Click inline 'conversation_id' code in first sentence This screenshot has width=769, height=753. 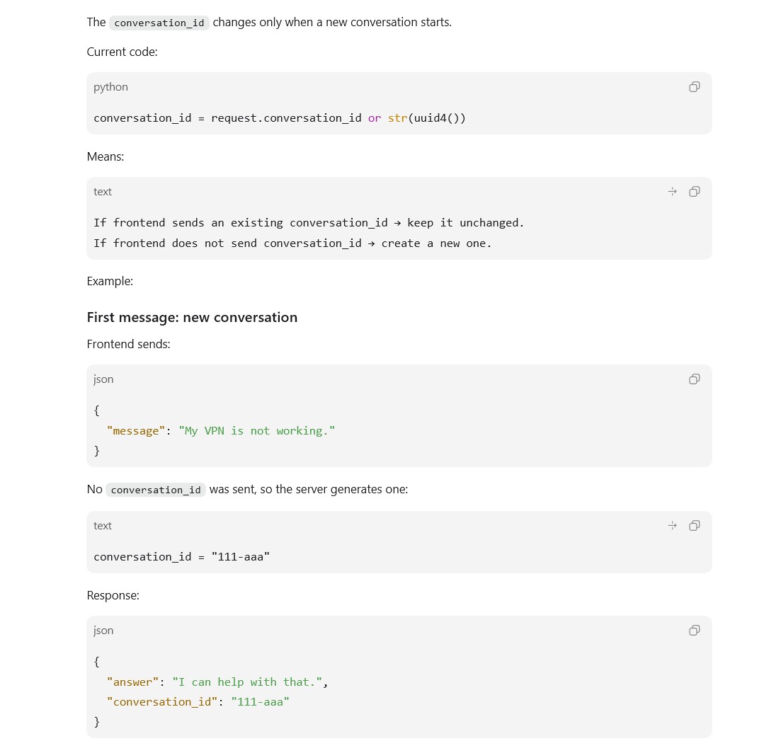point(159,23)
